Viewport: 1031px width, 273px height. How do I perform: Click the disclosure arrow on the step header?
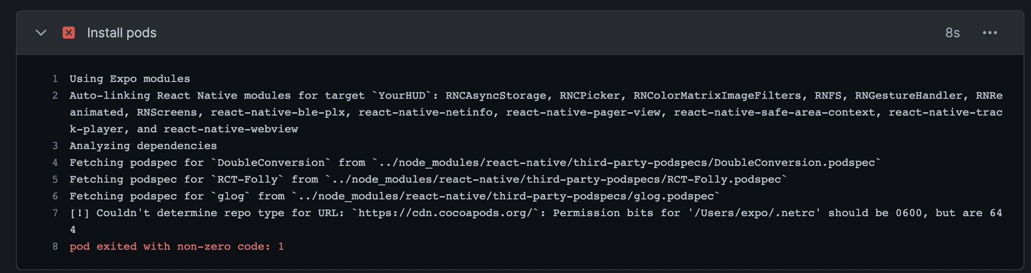click(x=41, y=33)
